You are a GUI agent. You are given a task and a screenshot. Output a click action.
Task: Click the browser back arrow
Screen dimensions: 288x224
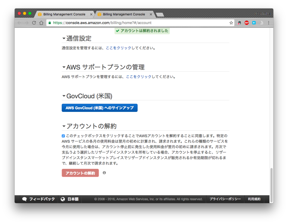[19, 23]
